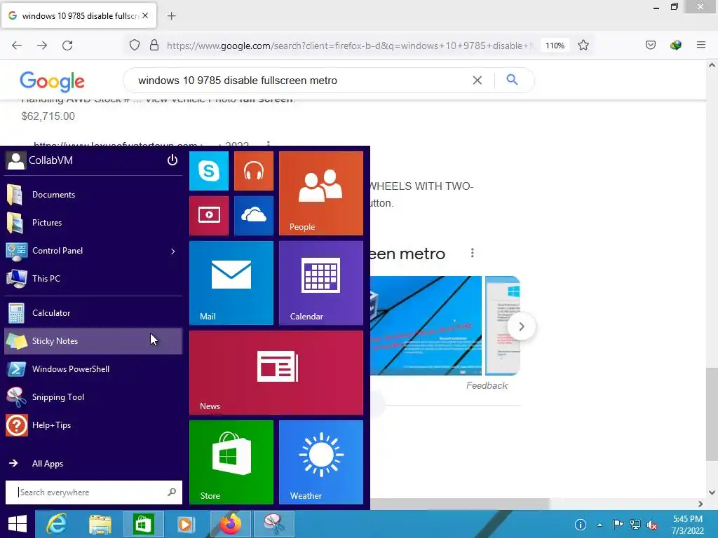
Task: Open the Pocket save icon
Action: click(x=651, y=45)
